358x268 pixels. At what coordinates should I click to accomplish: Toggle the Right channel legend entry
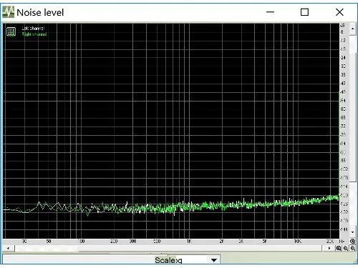point(34,34)
